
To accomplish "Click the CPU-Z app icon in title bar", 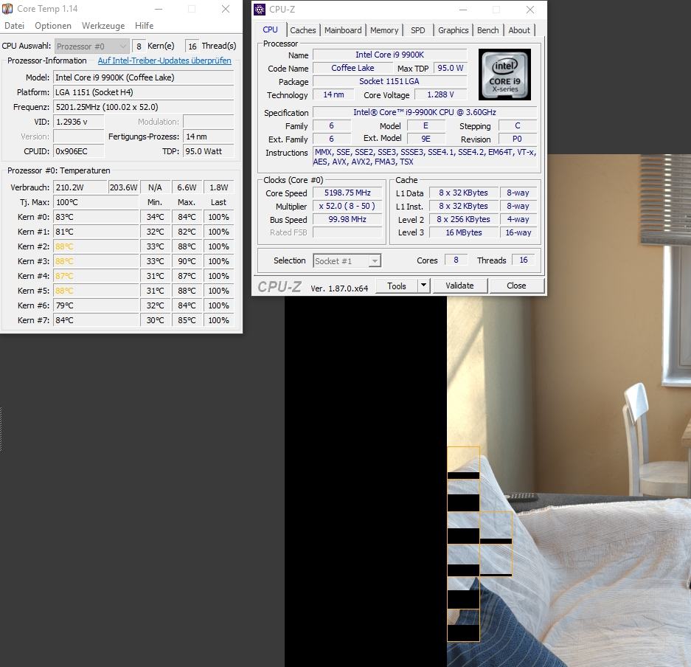I will pos(260,10).
